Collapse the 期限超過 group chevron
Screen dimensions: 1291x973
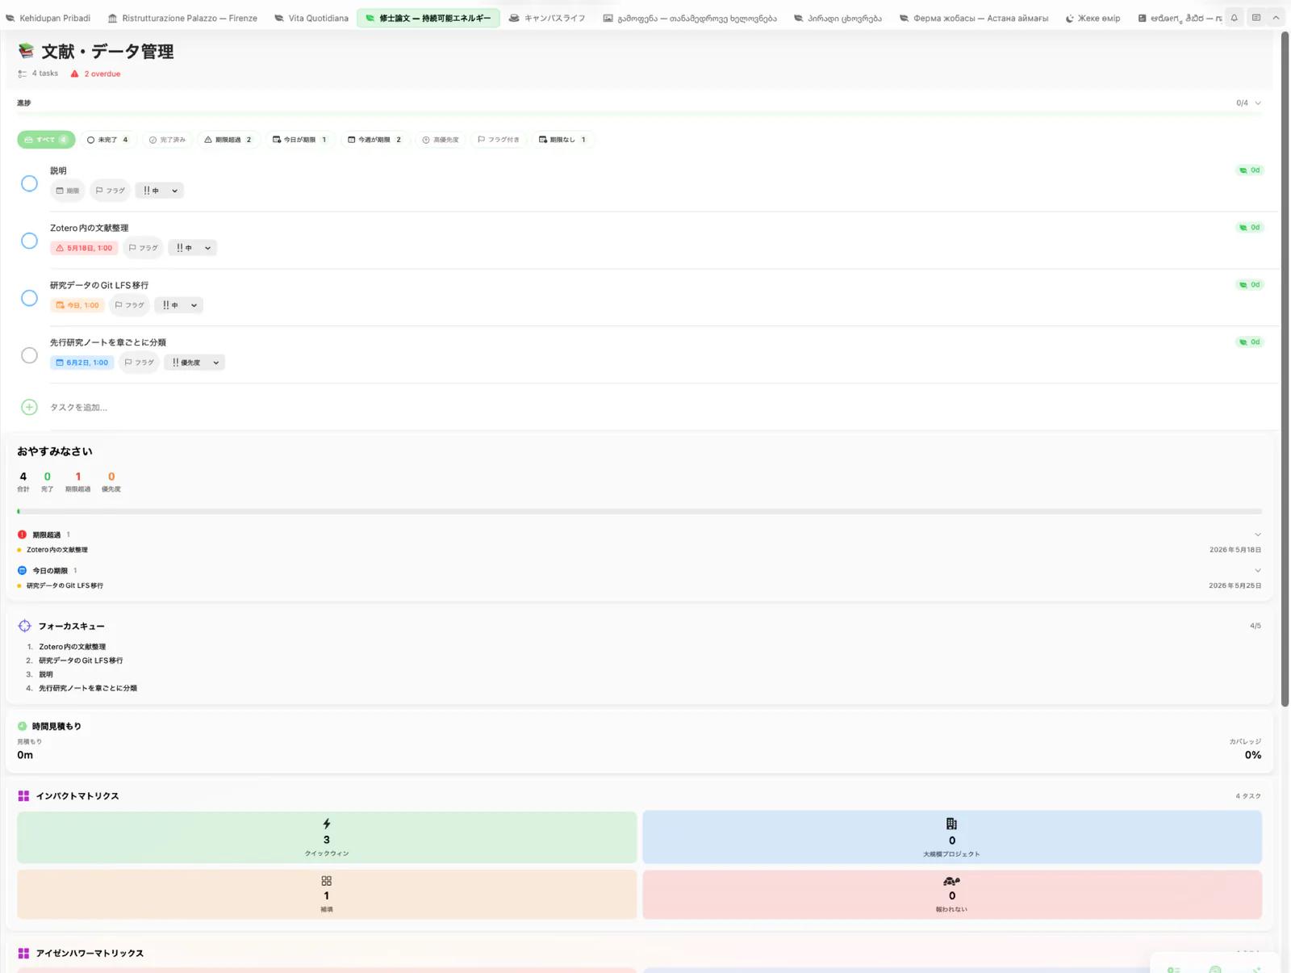(1258, 535)
